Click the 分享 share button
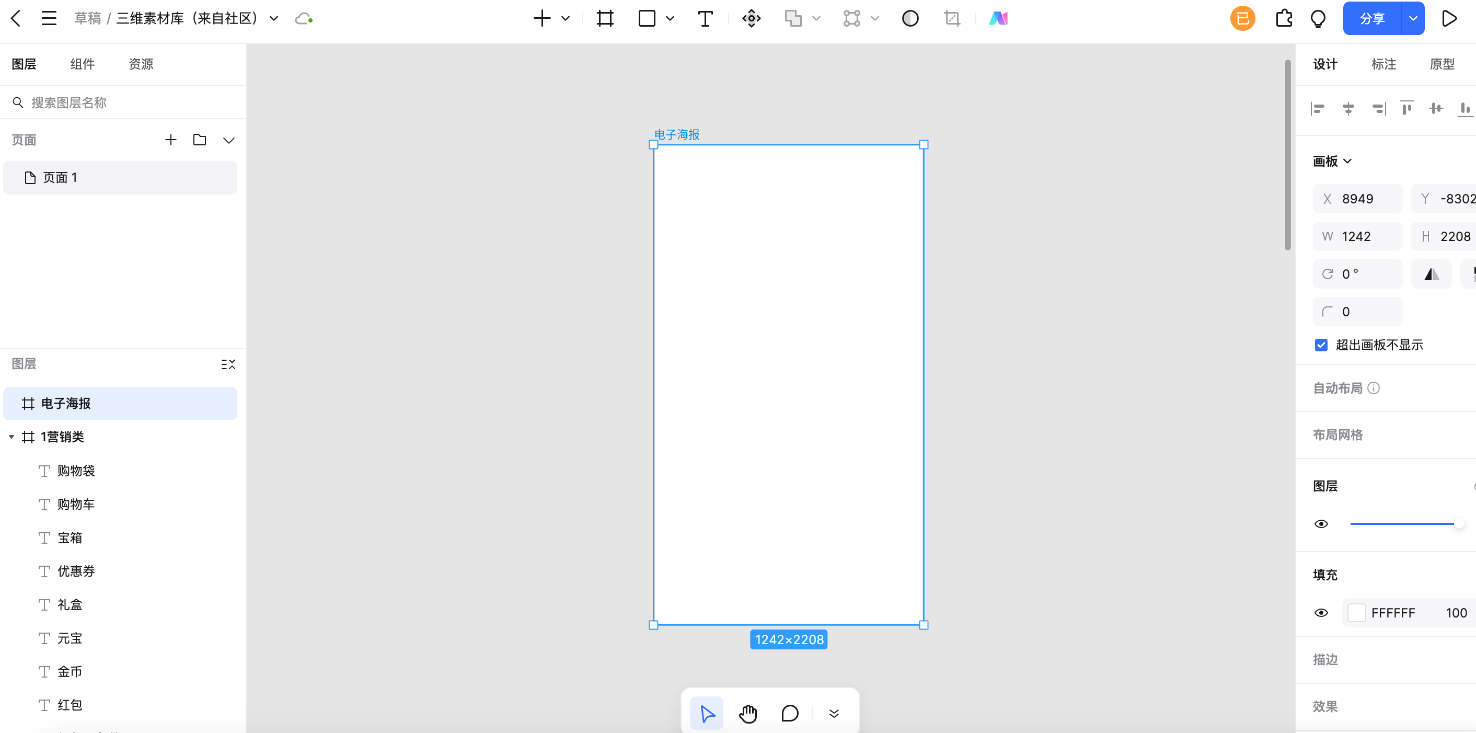 tap(1371, 18)
